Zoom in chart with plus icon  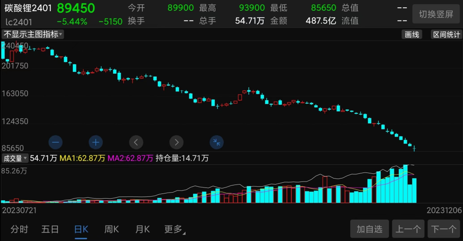pos(96,143)
